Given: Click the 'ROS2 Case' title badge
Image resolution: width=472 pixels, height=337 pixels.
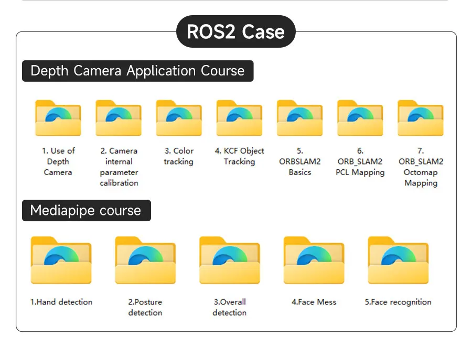Looking at the screenshot, I should (x=235, y=31).
